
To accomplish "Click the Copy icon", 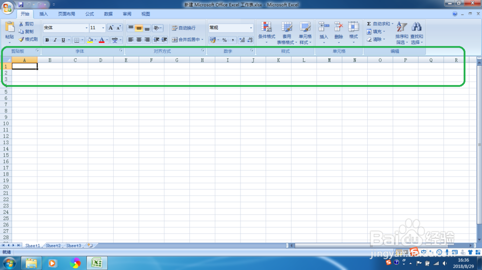I will pos(21,31).
